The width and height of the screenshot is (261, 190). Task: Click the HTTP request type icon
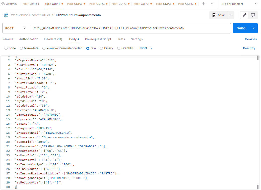[6, 15]
